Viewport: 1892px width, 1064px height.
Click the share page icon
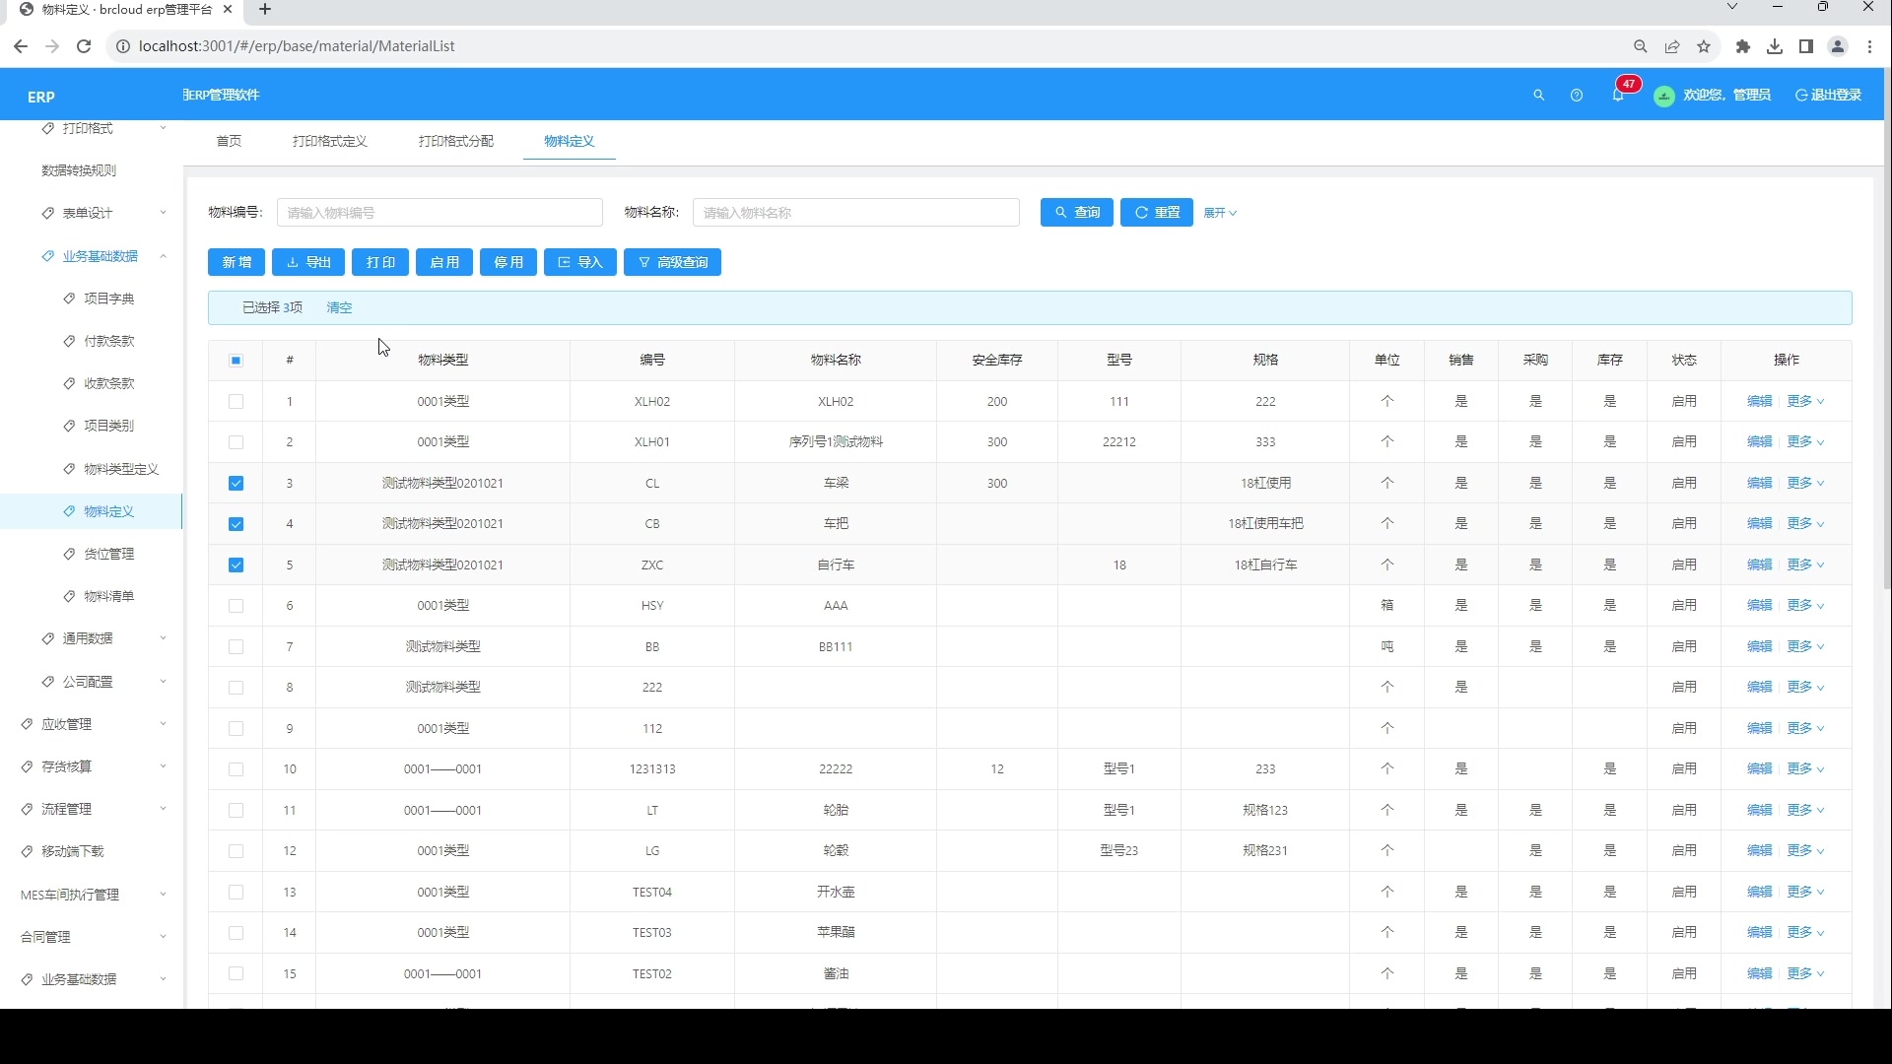[x=1672, y=46]
